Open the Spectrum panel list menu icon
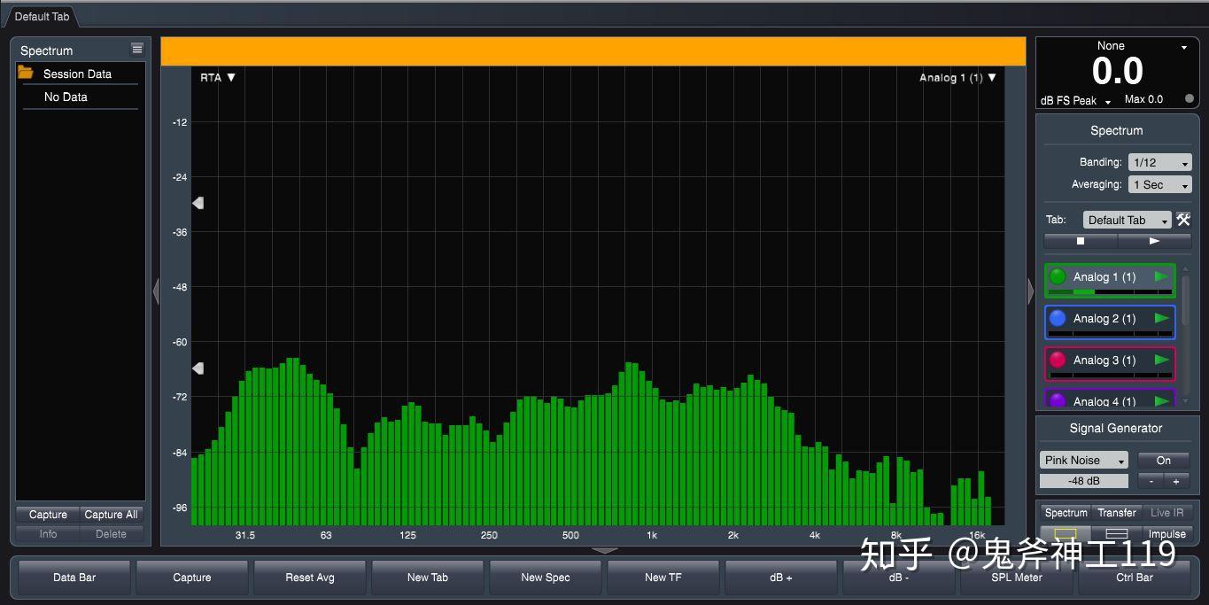Image resolution: width=1209 pixels, height=605 pixels. 136,49
